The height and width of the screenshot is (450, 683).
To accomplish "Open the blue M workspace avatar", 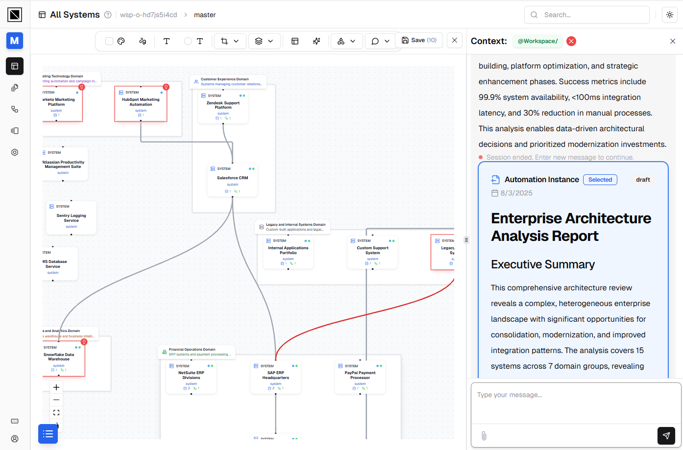I will (15, 41).
